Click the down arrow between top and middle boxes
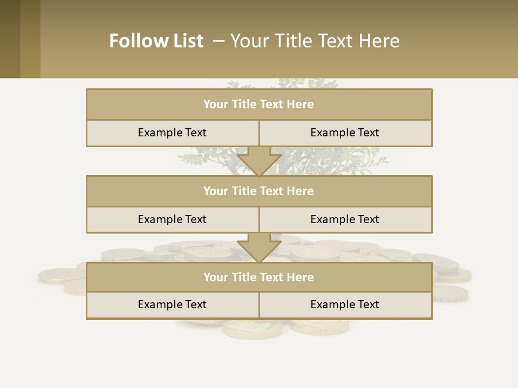This screenshot has width=518, height=388. (x=259, y=161)
